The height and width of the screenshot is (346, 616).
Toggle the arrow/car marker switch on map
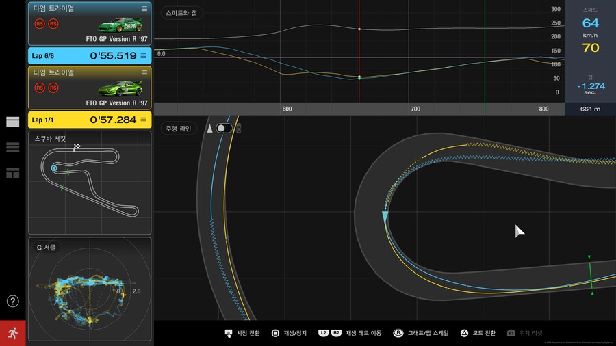coord(224,128)
